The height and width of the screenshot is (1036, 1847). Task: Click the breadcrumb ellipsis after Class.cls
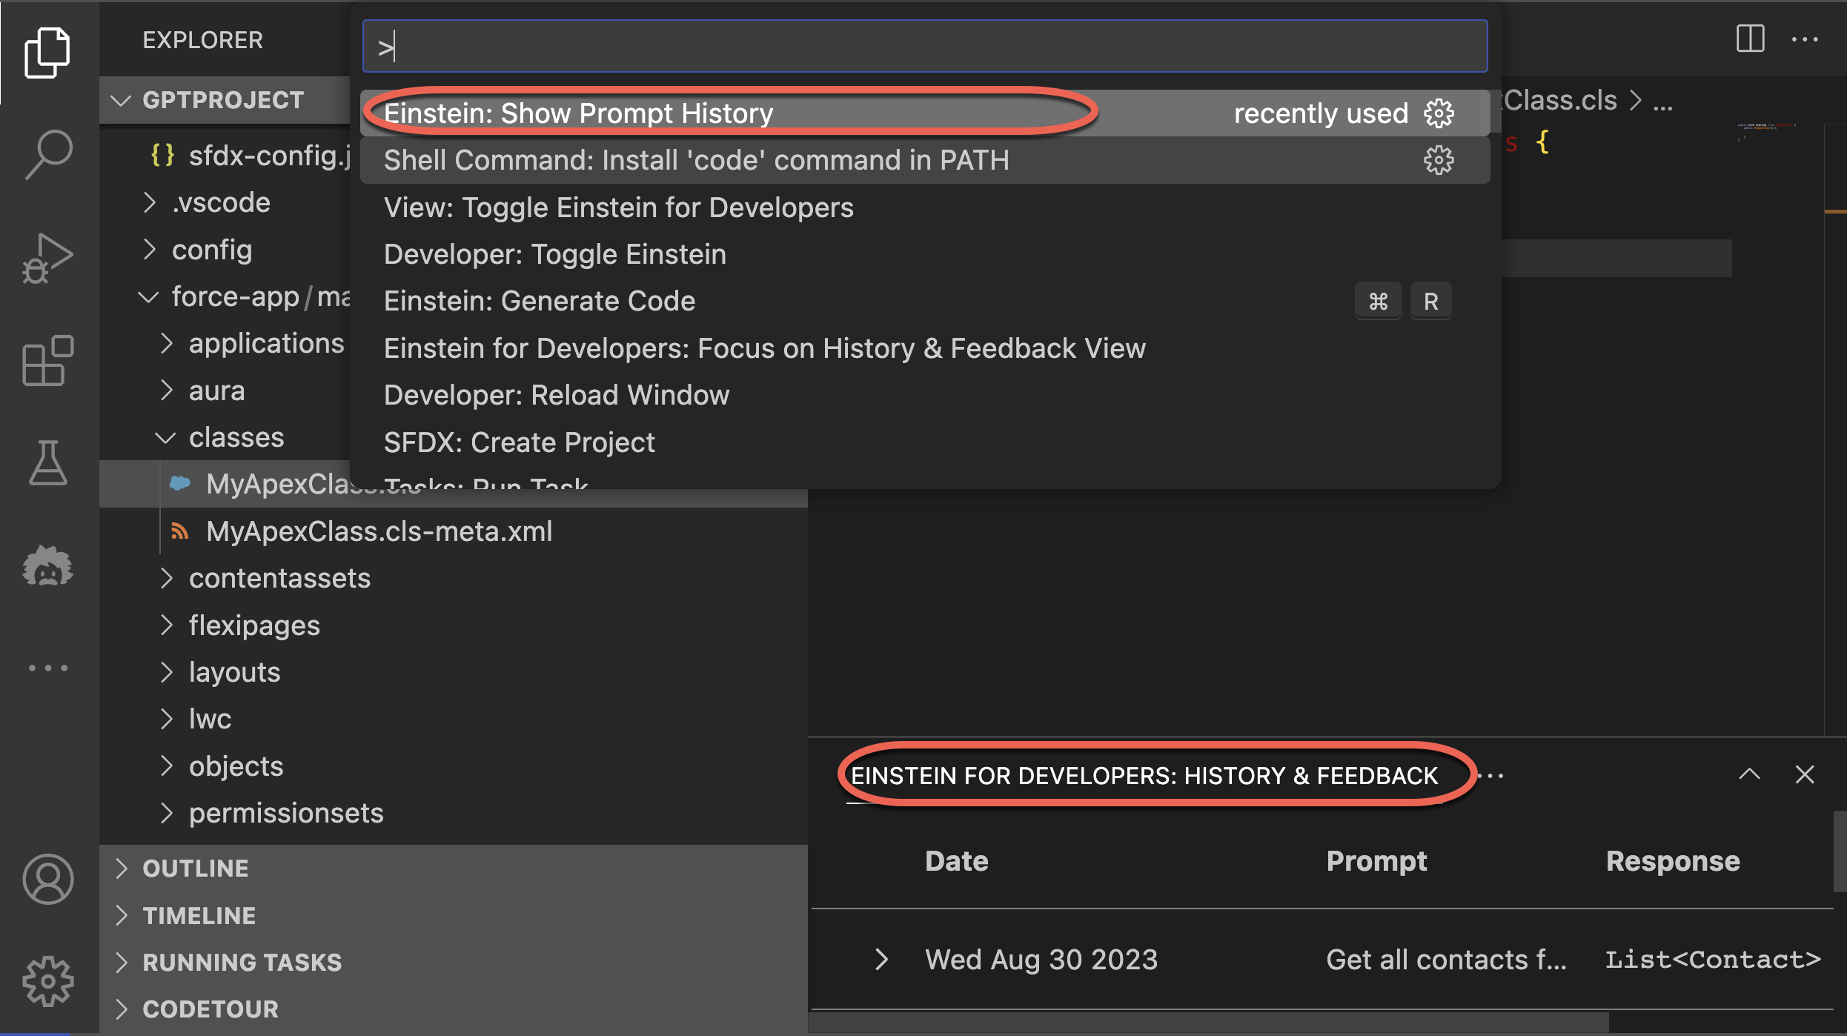pyautogui.click(x=1662, y=101)
